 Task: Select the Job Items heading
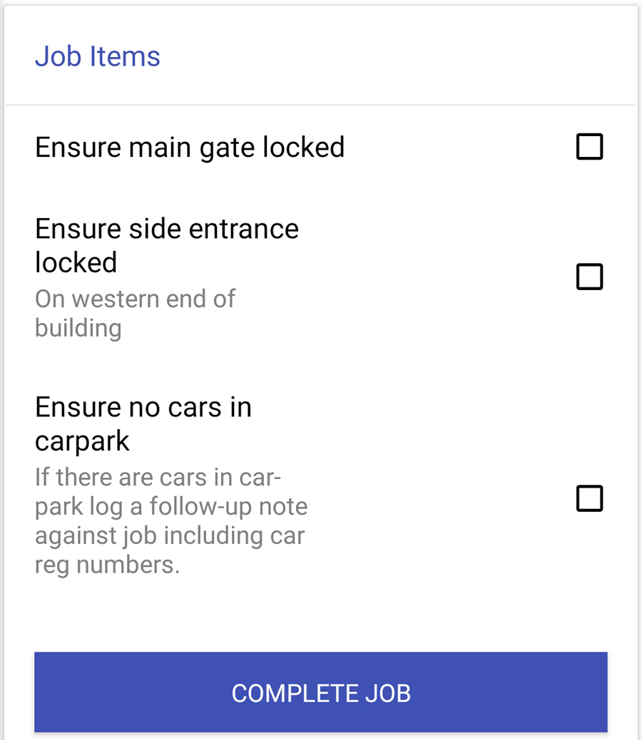click(98, 56)
